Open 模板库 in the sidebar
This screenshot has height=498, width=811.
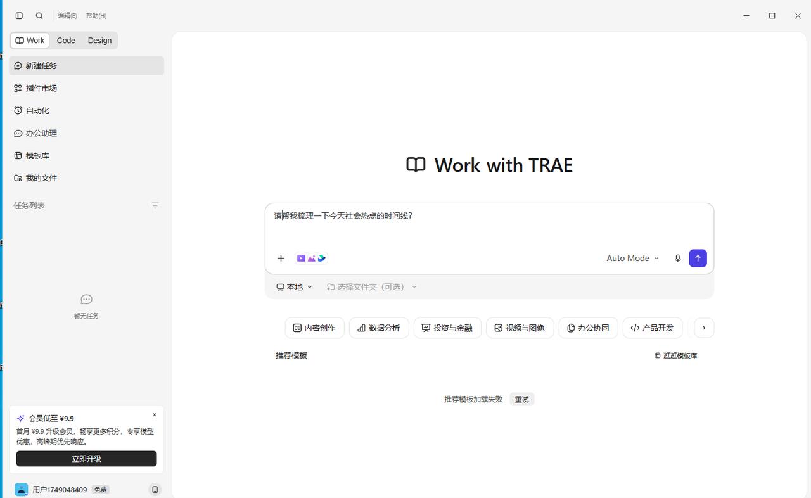coord(86,156)
